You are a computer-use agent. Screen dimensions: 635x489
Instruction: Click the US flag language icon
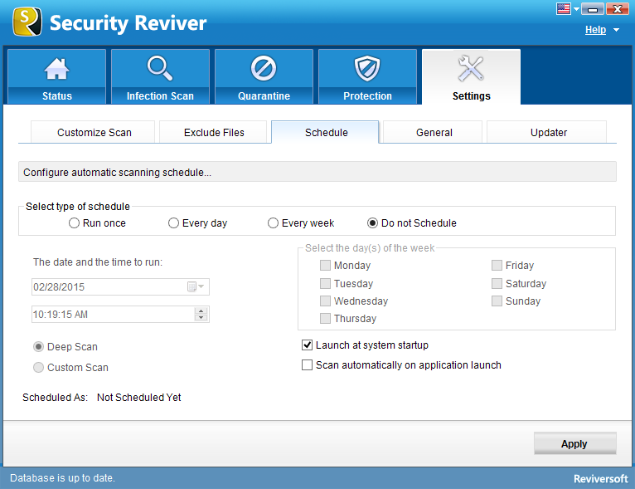click(x=564, y=8)
